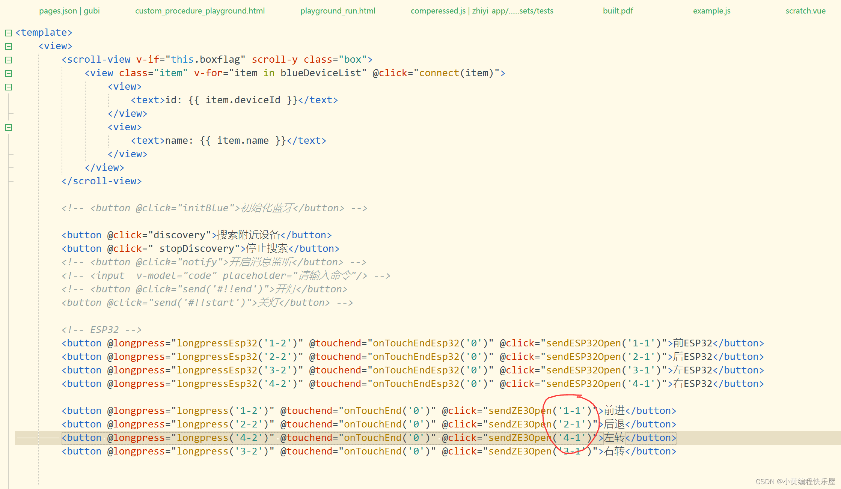Click the 停止搜索 button text
The height and width of the screenshot is (489, 841).
[267, 248]
